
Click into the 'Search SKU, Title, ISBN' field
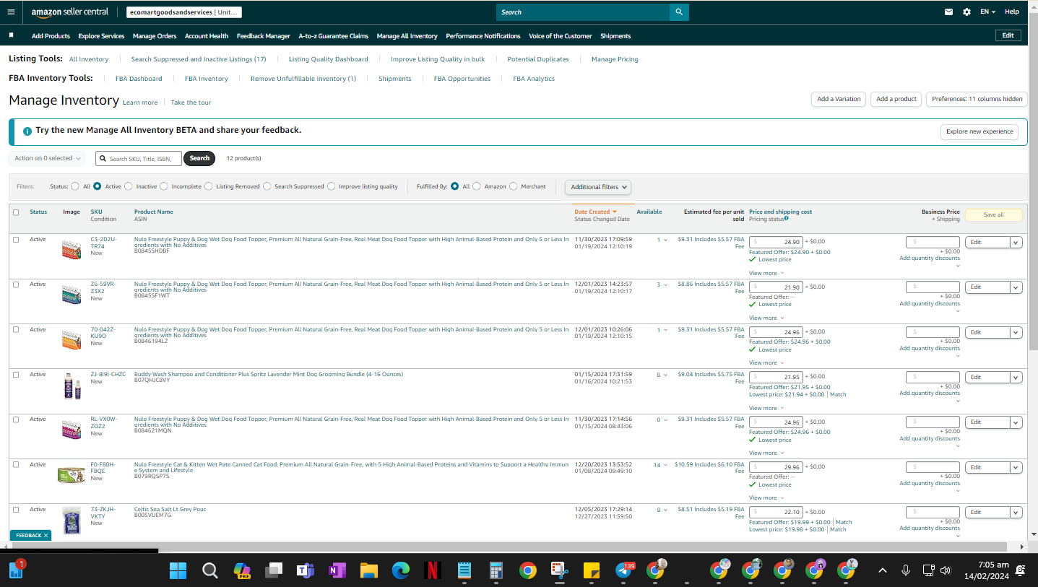[139, 158]
